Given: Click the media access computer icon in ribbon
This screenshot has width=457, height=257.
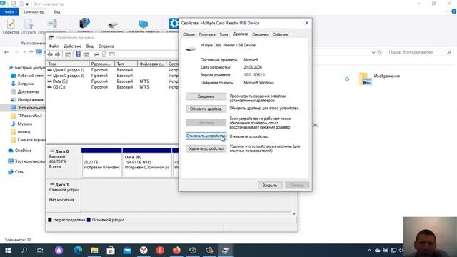Looking at the screenshot, I should point(84,24).
